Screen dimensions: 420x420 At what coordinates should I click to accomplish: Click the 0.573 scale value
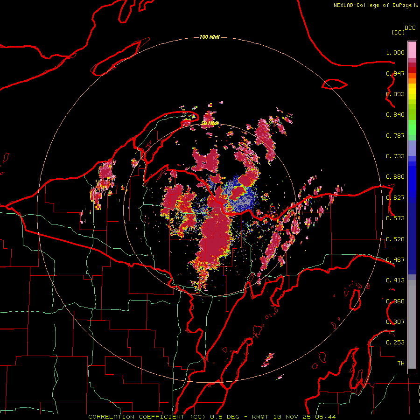pyautogui.click(x=395, y=218)
